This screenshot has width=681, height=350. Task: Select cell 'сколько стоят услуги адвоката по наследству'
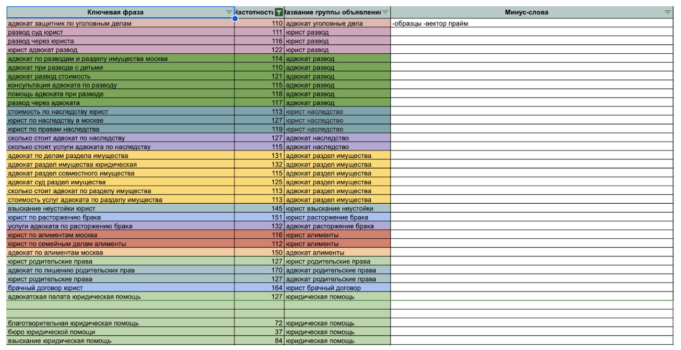pyautogui.click(x=121, y=147)
